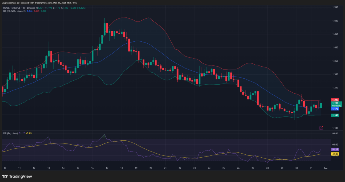Image resolution: width=345 pixels, height=182 pixels.
Task: Click the red notification dot on the lightning icon
Action: 322,127
